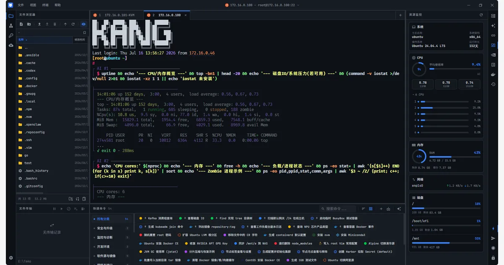The width and height of the screenshot is (504, 265).
Task: Run Ubuntu 安装 Docker CE command
Action: pyautogui.click(x=158, y=243)
